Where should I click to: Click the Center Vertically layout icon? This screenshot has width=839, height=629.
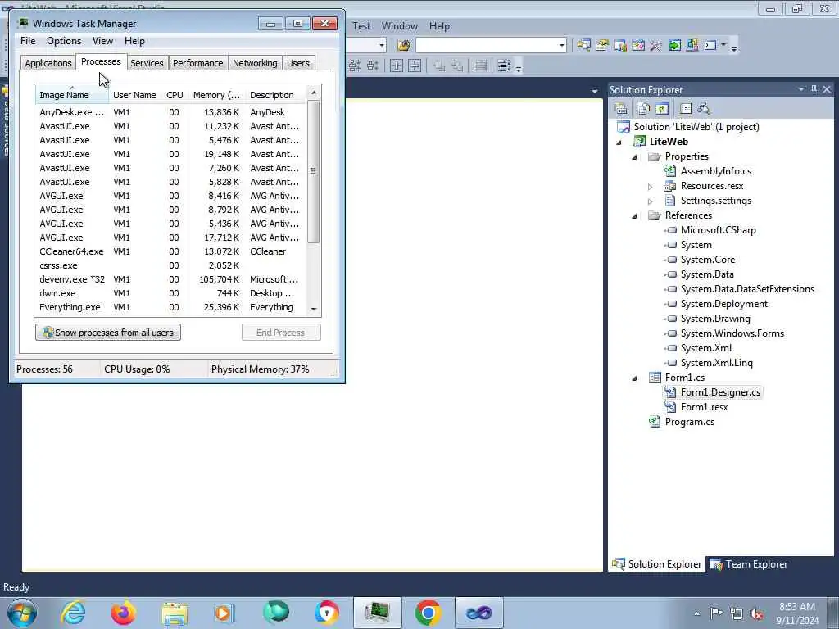click(415, 66)
